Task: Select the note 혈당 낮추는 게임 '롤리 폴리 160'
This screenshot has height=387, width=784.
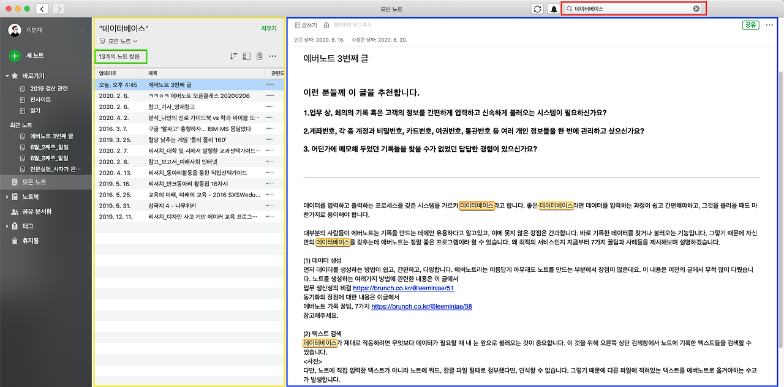Action: pos(189,140)
